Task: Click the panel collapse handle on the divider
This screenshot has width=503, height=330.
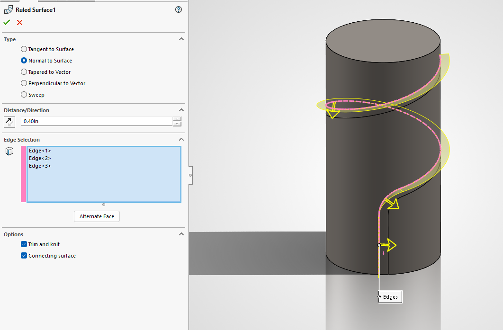Action: click(x=190, y=175)
